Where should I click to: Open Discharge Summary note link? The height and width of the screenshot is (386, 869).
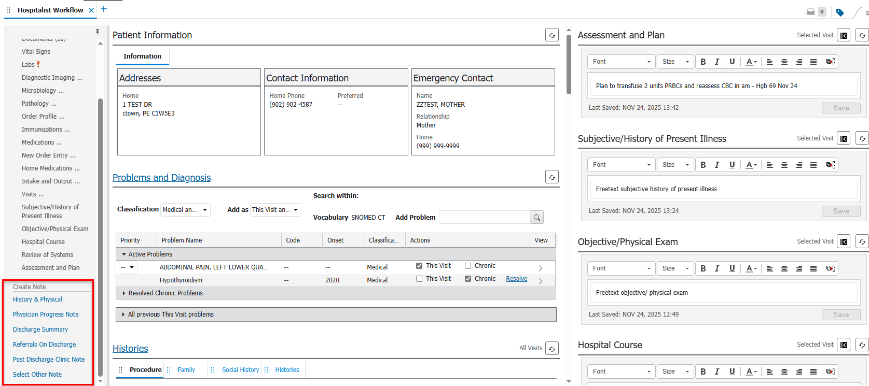click(x=40, y=330)
